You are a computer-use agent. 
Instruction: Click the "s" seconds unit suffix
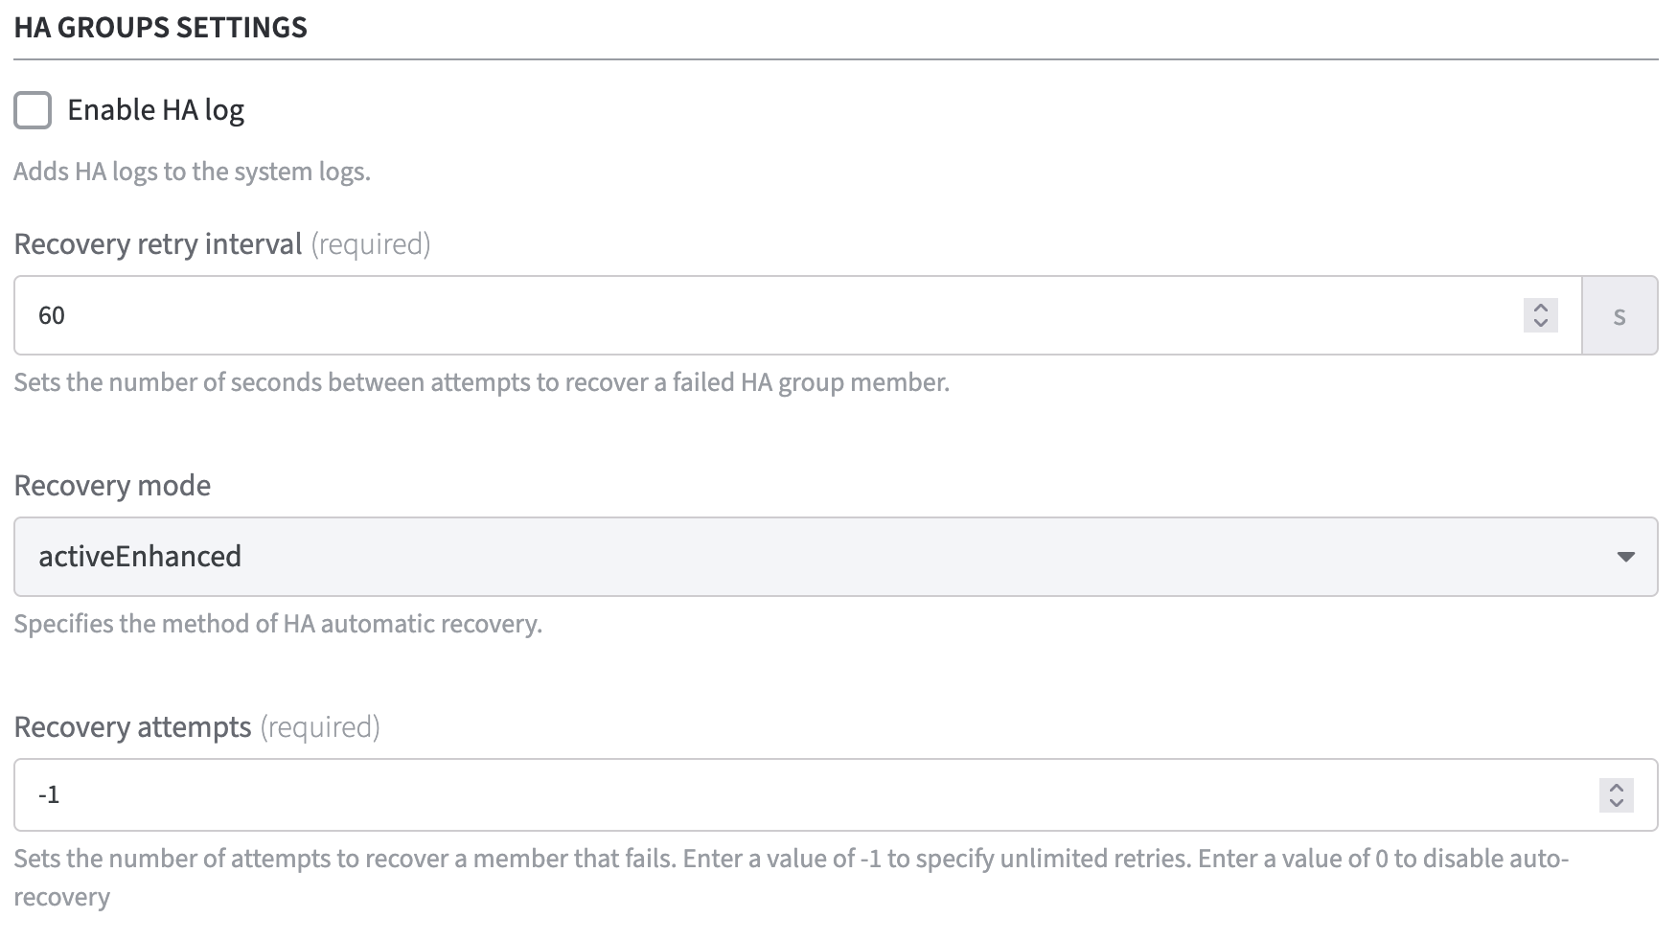tap(1619, 315)
